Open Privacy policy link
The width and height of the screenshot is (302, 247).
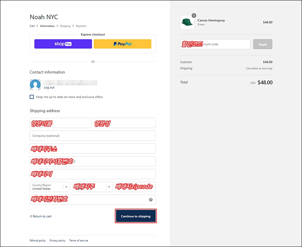[58, 241]
